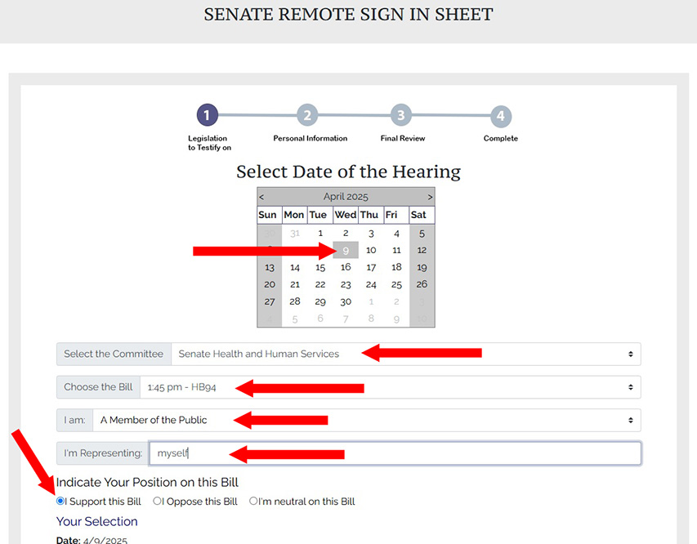Image resolution: width=697 pixels, height=544 pixels.
Task: Select step 4 Complete
Action: pos(500,115)
